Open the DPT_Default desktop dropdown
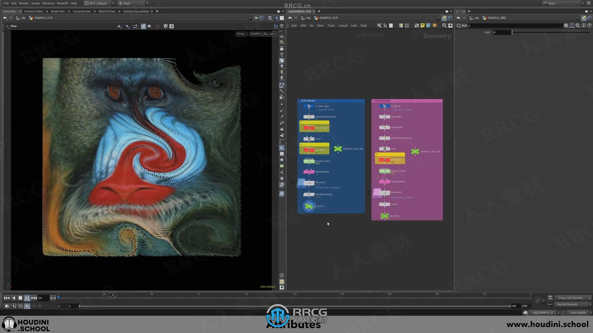Image resolution: width=593 pixels, height=333 pixels. tap(99, 3)
